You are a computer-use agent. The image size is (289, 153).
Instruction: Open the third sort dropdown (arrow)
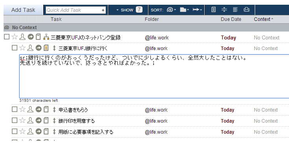pyautogui.click(x=197, y=9)
